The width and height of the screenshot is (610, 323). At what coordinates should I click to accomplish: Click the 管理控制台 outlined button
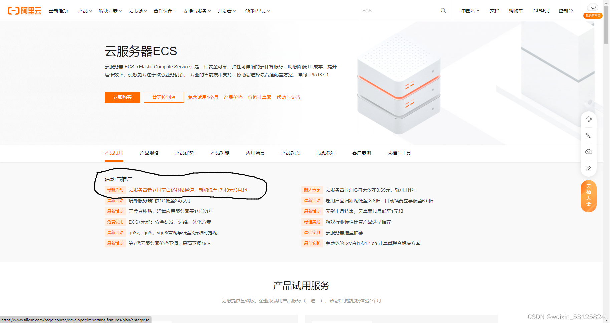click(164, 97)
